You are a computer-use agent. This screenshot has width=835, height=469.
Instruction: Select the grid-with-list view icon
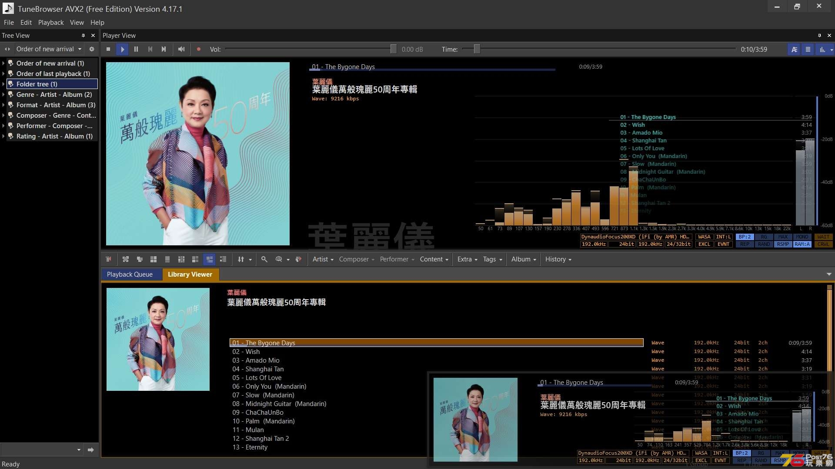tap(181, 259)
